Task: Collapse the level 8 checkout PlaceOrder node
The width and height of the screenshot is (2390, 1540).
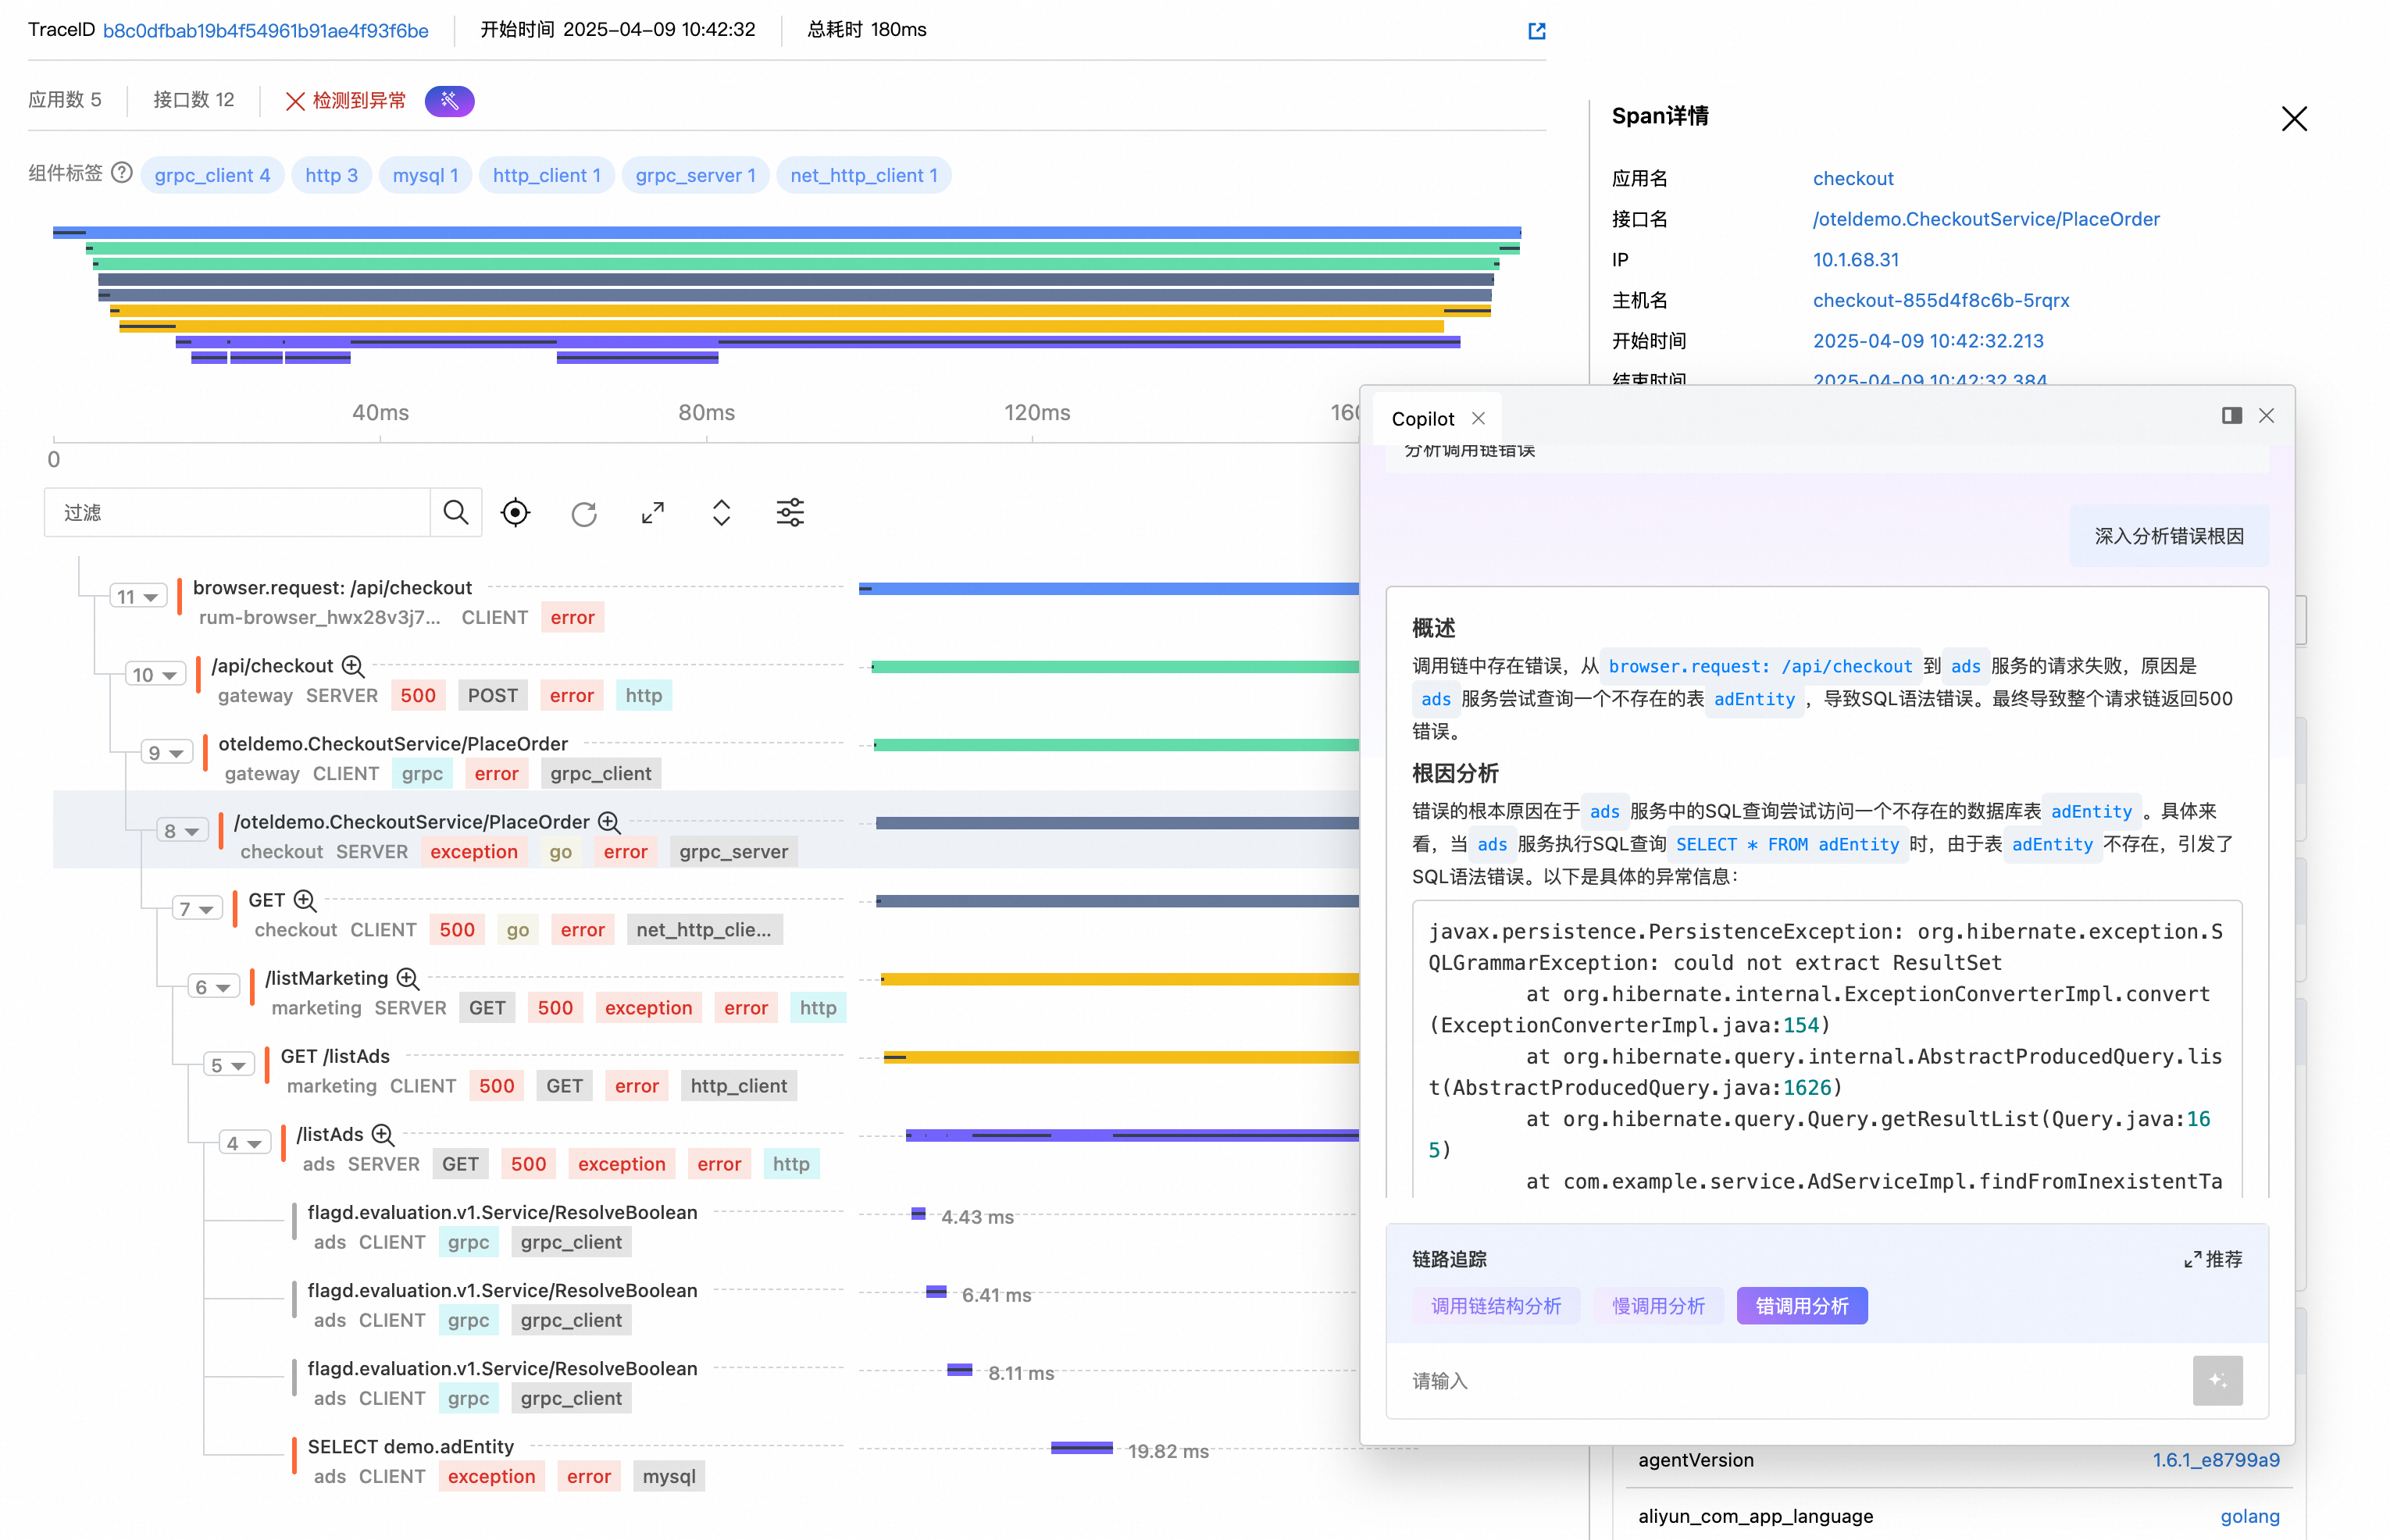Action: 182,831
